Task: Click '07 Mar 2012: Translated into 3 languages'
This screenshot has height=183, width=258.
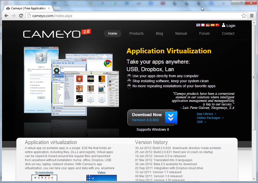Action: coord(164,160)
